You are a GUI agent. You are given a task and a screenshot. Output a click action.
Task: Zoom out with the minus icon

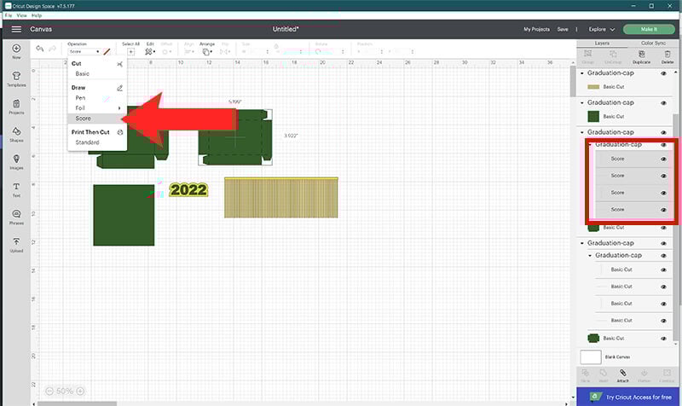(x=49, y=391)
